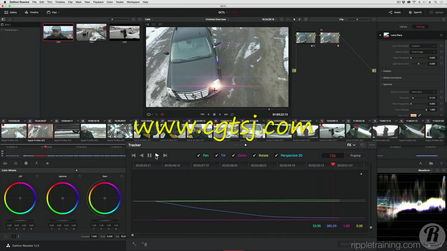Viewport: 447px width, 251px height.
Task: Open the Apple menu
Action: 4,2
